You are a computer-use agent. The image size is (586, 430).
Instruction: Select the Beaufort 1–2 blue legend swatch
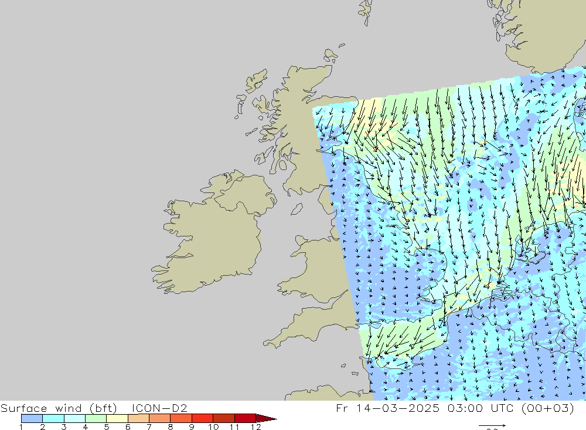click(x=32, y=418)
